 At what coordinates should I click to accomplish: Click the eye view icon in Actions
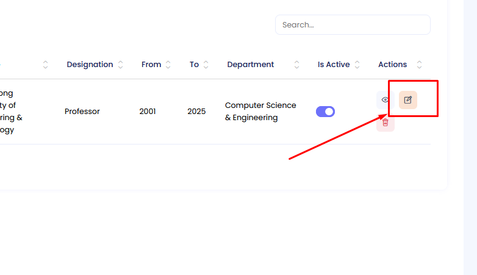click(x=385, y=99)
